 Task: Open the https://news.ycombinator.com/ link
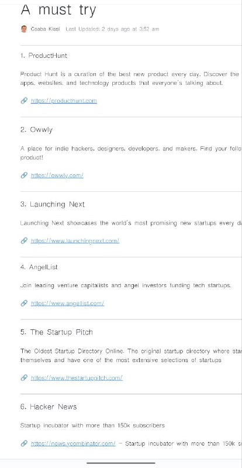pyautogui.click(x=73, y=443)
